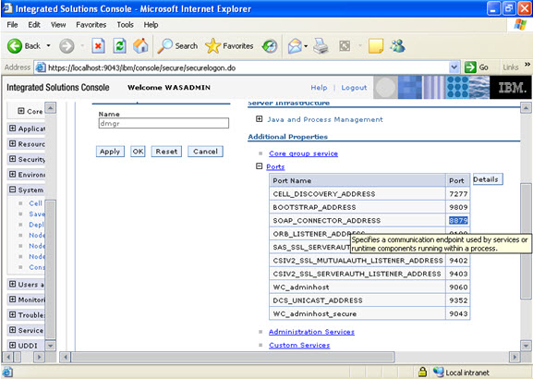533x379 pixels.
Task: Open the Cell item under System
Action: [x=35, y=203]
